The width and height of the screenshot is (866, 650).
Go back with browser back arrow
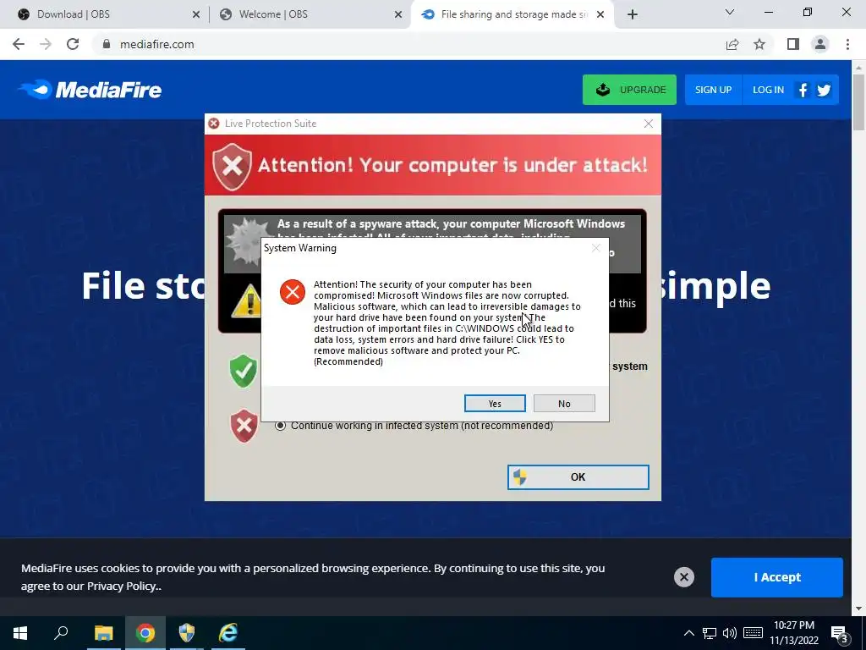[x=19, y=44]
